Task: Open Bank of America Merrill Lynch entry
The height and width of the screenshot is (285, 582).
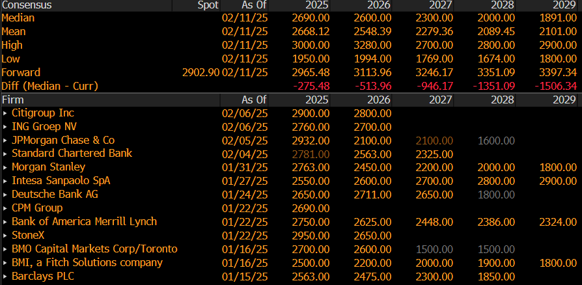Action: 84,221
